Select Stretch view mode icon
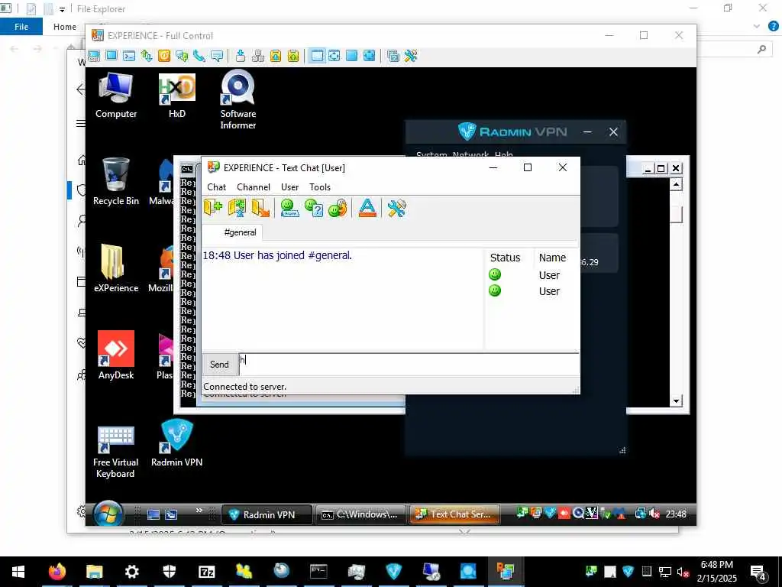The width and height of the screenshot is (782, 587). 334,56
